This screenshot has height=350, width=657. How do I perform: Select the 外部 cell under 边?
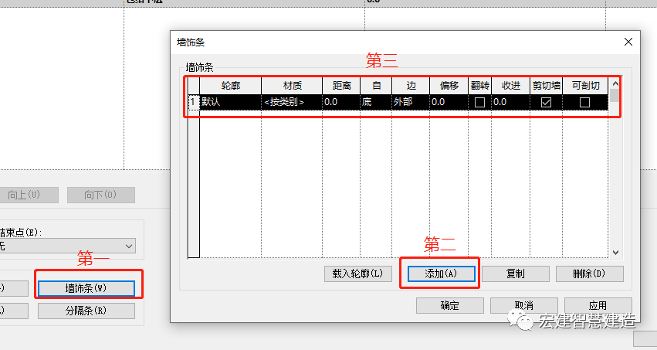411,102
